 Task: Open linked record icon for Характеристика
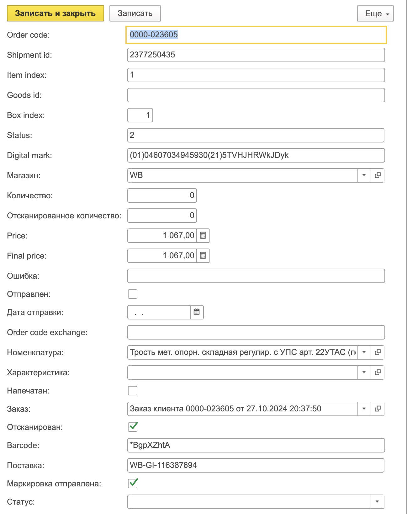(x=378, y=372)
